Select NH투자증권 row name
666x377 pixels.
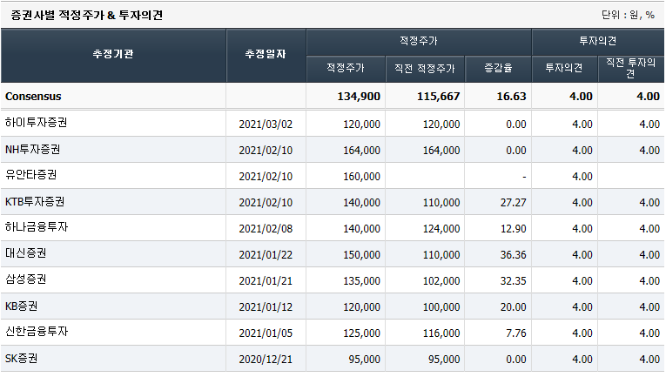click(x=33, y=150)
